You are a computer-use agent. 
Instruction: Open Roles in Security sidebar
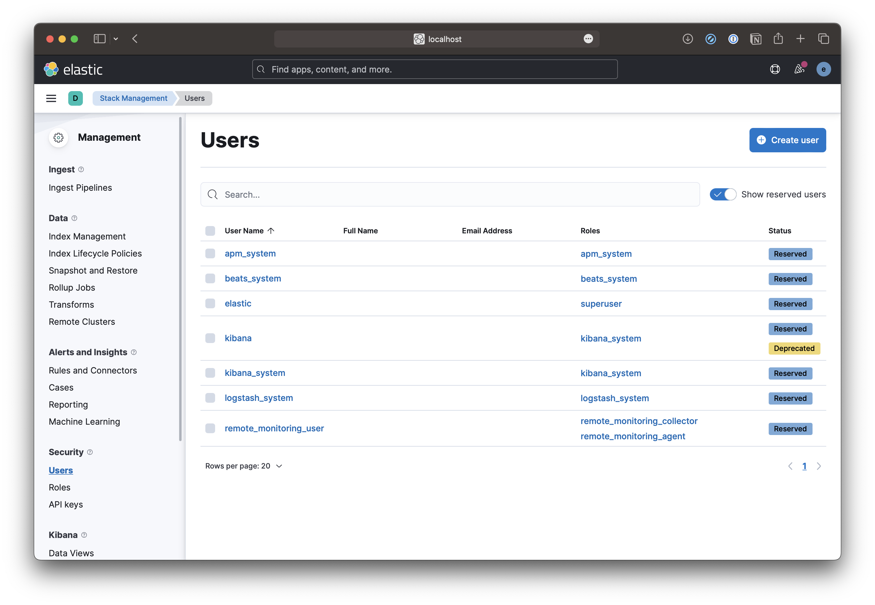coord(59,487)
